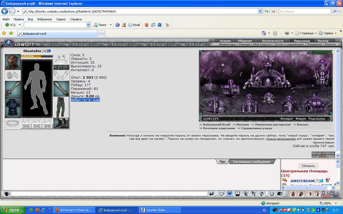This screenshot has height=214, width=343.
Task: Click AMSTERDAM player name in list
Action: tap(302, 181)
